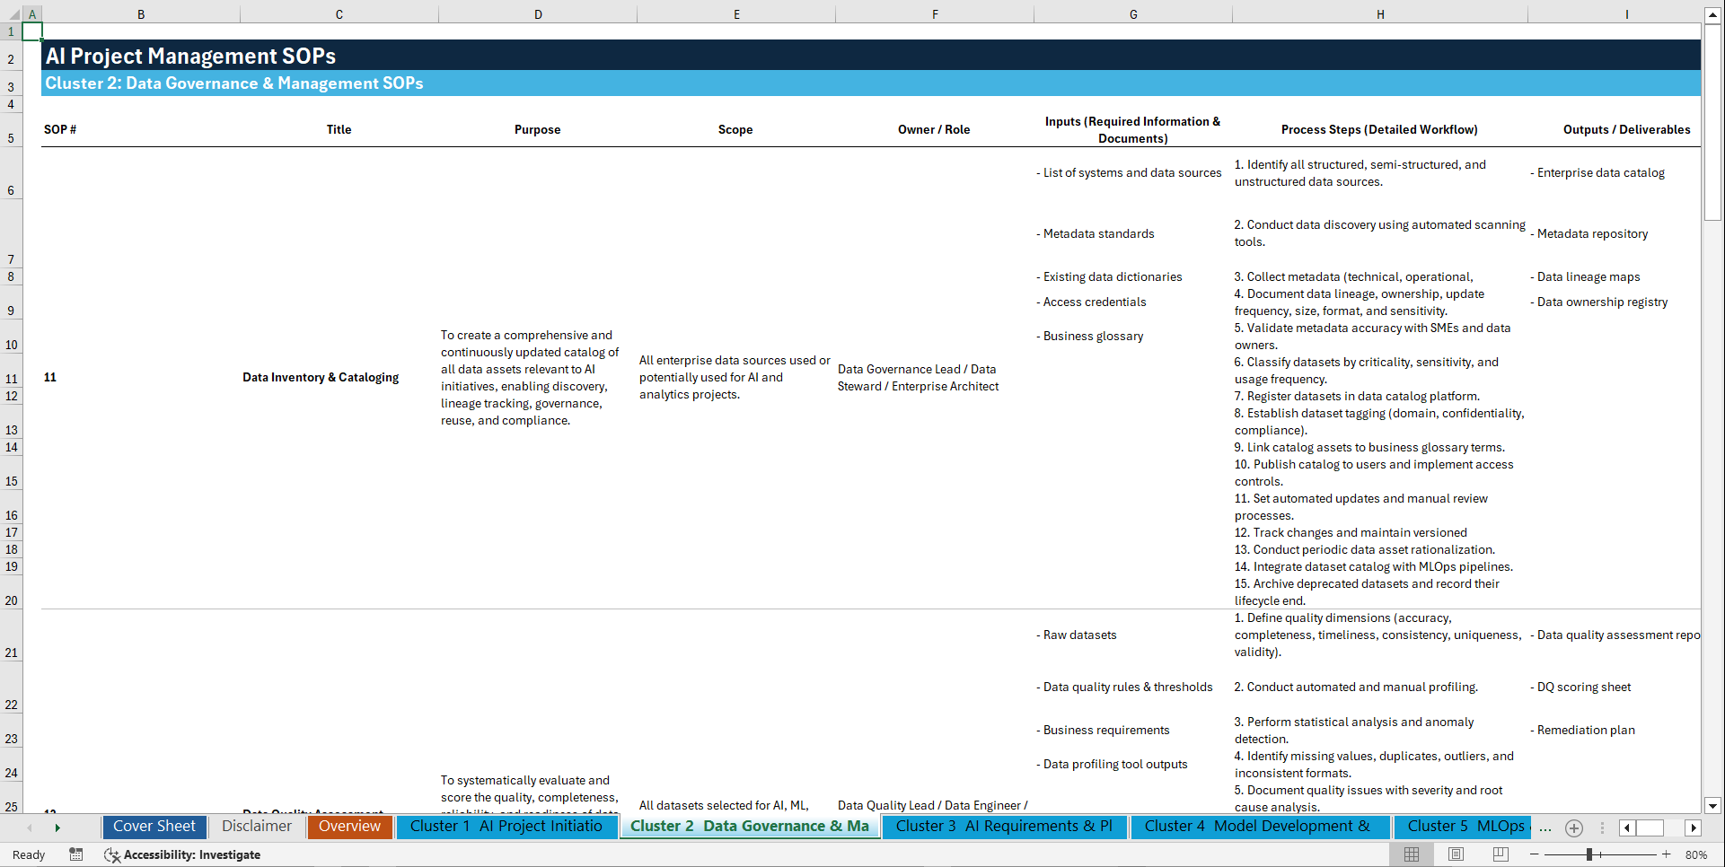Viewport: 1725px width, 867px height.
Task: Switch to Normal view in status bar
Action: [x=1411, y=854]
